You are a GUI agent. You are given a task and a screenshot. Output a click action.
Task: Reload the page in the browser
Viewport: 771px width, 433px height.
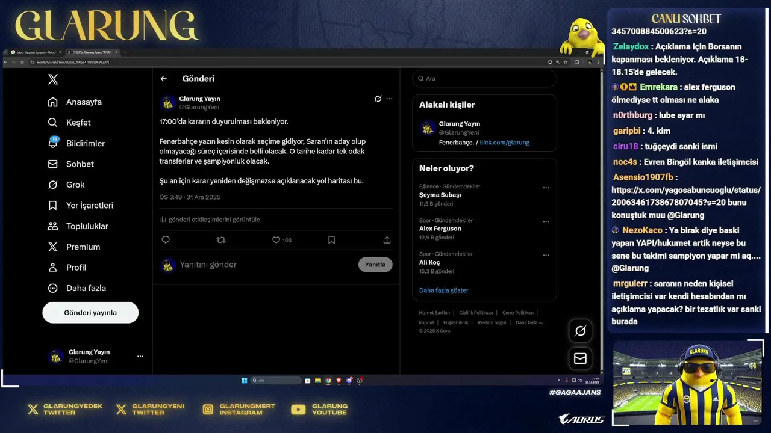click(22, 62)
